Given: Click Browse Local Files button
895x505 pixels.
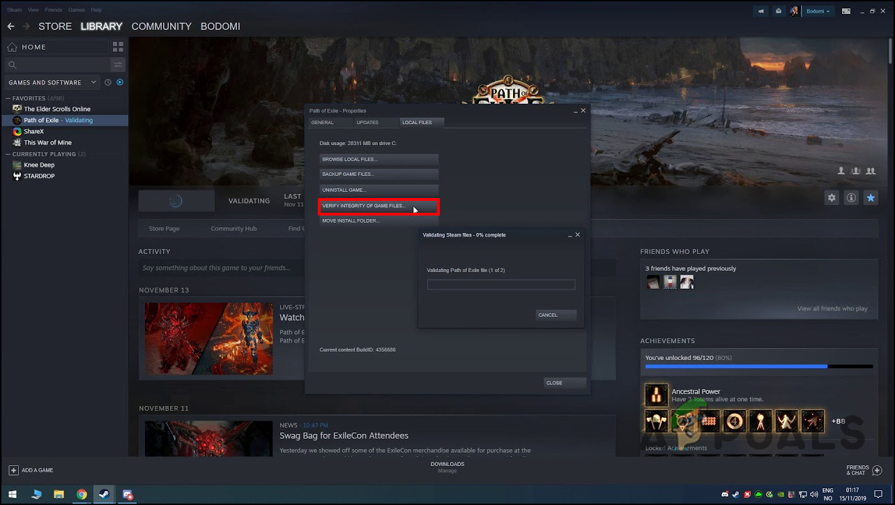Looking at the screenshot, I should 379,159.
